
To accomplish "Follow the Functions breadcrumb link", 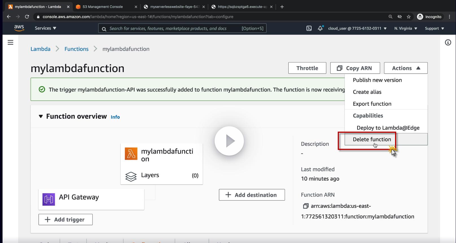I will [76, 49].
